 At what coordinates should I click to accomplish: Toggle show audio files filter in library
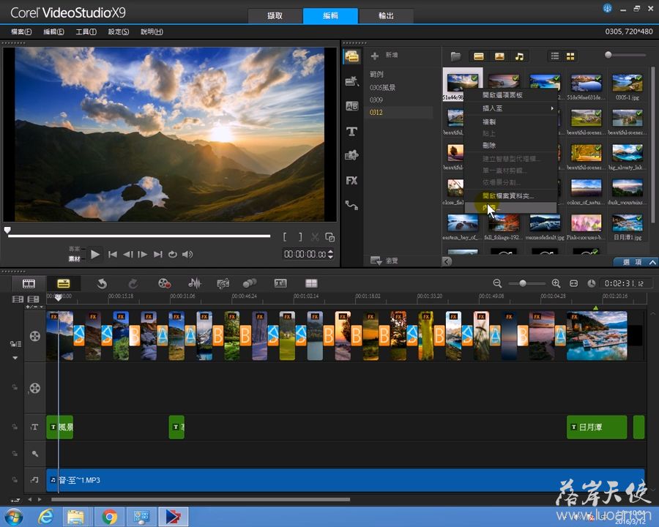pos(519,56)
